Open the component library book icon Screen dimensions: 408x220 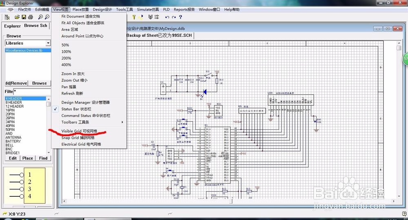[x=150, y=17]
